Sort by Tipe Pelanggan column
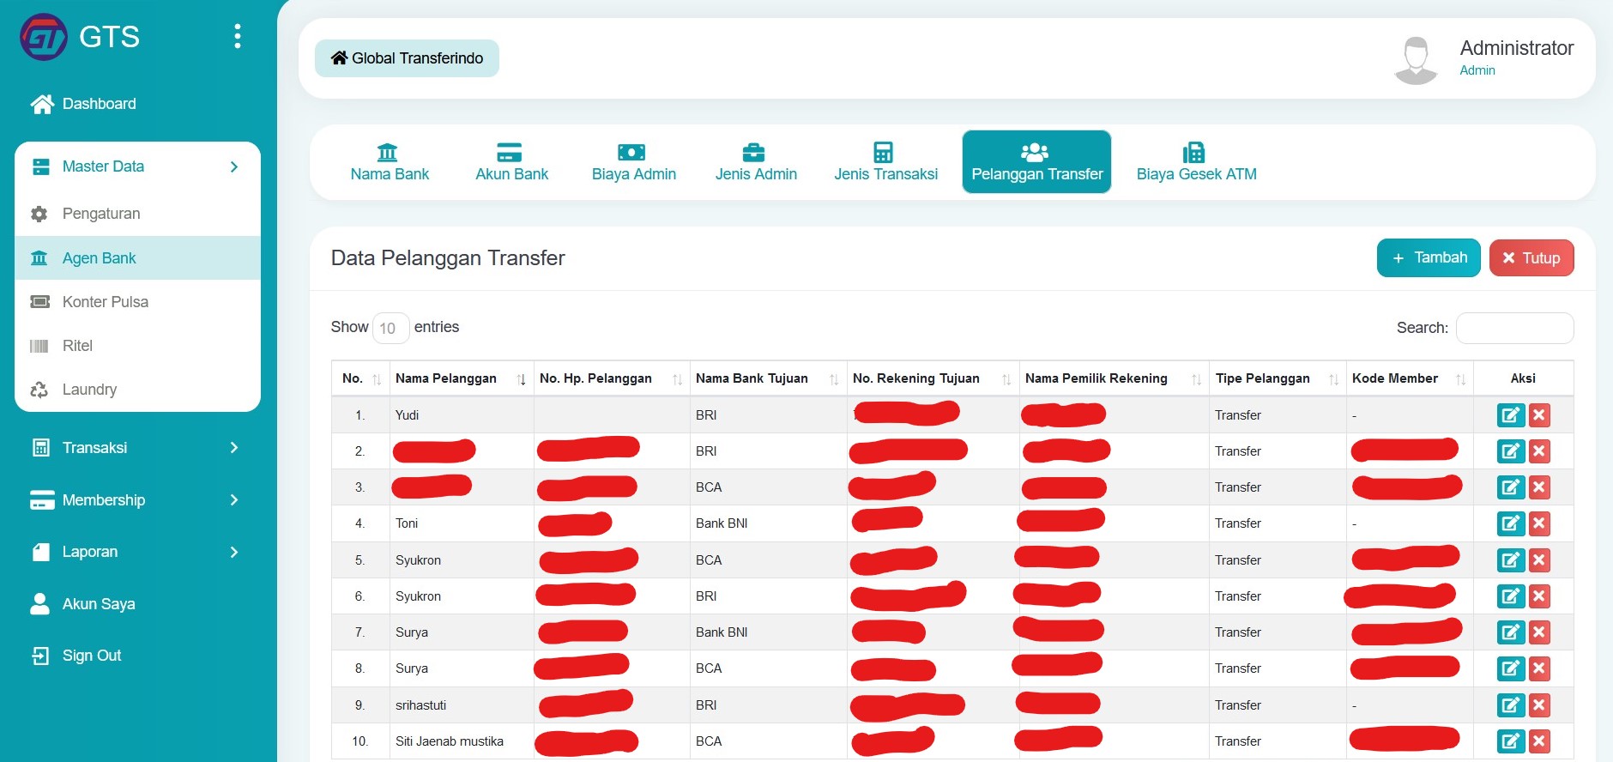This screenshot has height=762, width=1613. (x=1278, y=378)
